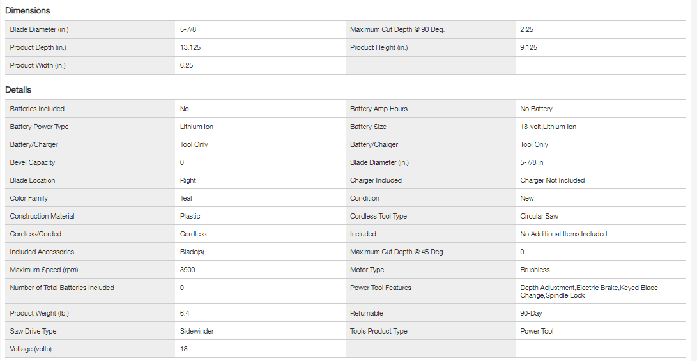Select the Maximum Cut Depth @ 90 Deg. label
This screenshot has width=697, height=361.
click(397, 30)
